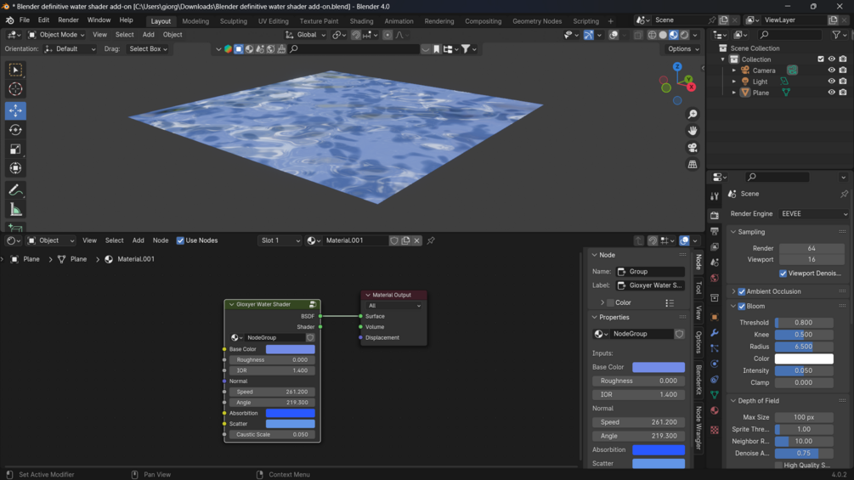Select the Rotate tool
Viewport: 854px width, 480px height.
(x=15, y=130)
